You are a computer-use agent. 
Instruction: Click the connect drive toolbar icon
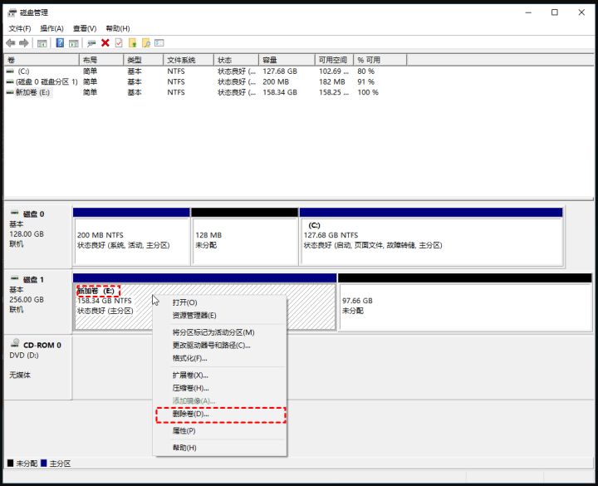pyautogui.click(x=91, y=43)
